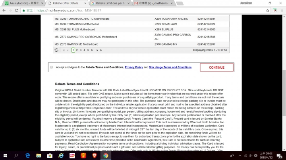
Task: Go to page 6 of product table
Action: point(92,50)
